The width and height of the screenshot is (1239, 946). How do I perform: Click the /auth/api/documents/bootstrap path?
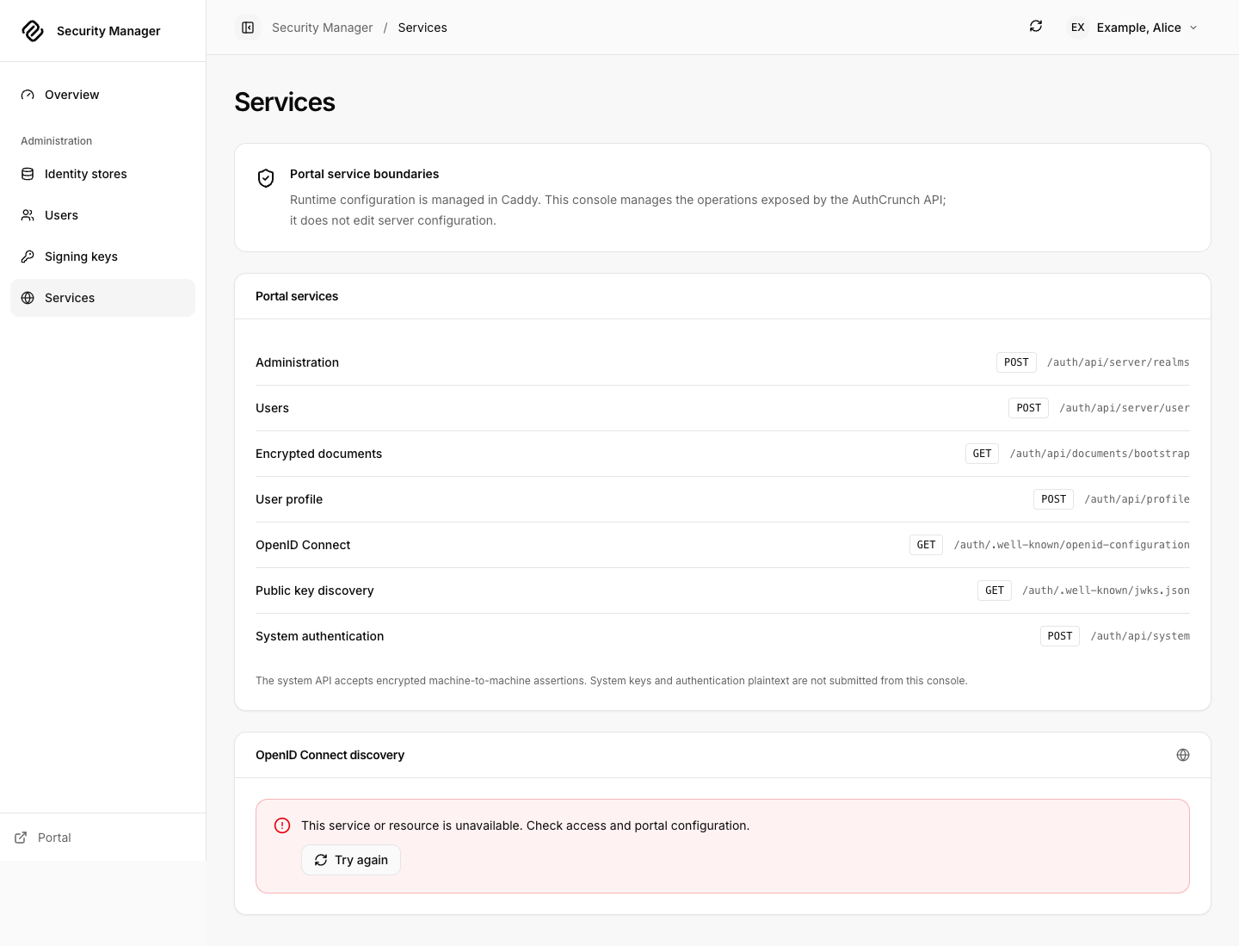pos(1100,454)
